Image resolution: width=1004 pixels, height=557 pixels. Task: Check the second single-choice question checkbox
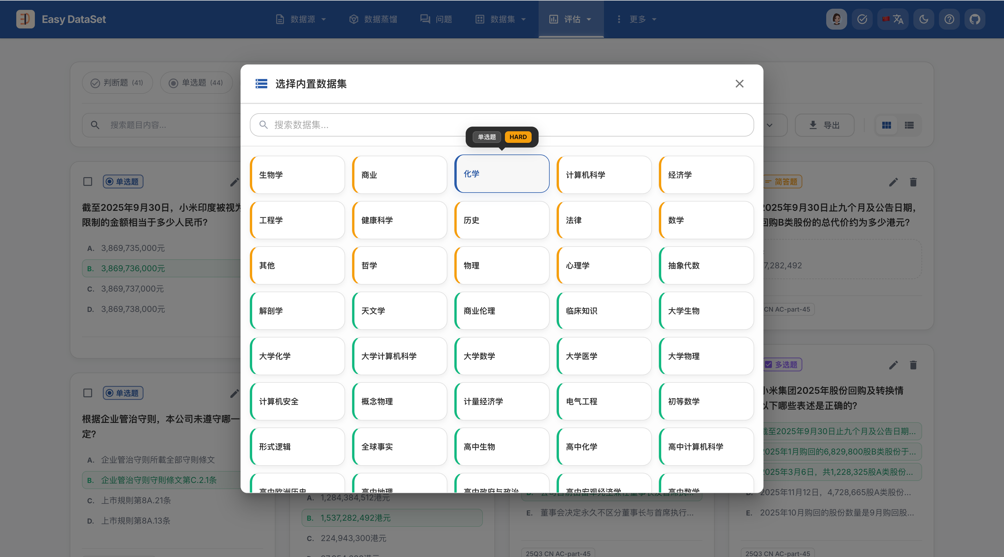pos(88,393)
